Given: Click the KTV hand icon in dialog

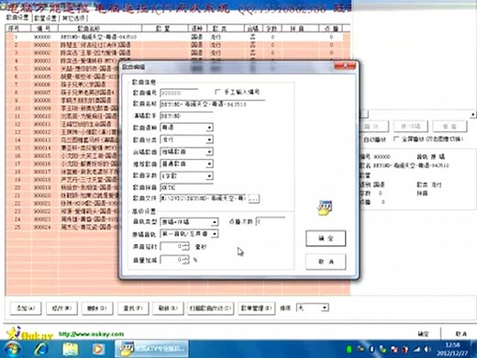Looking at the screenshot, I should 325,208.
